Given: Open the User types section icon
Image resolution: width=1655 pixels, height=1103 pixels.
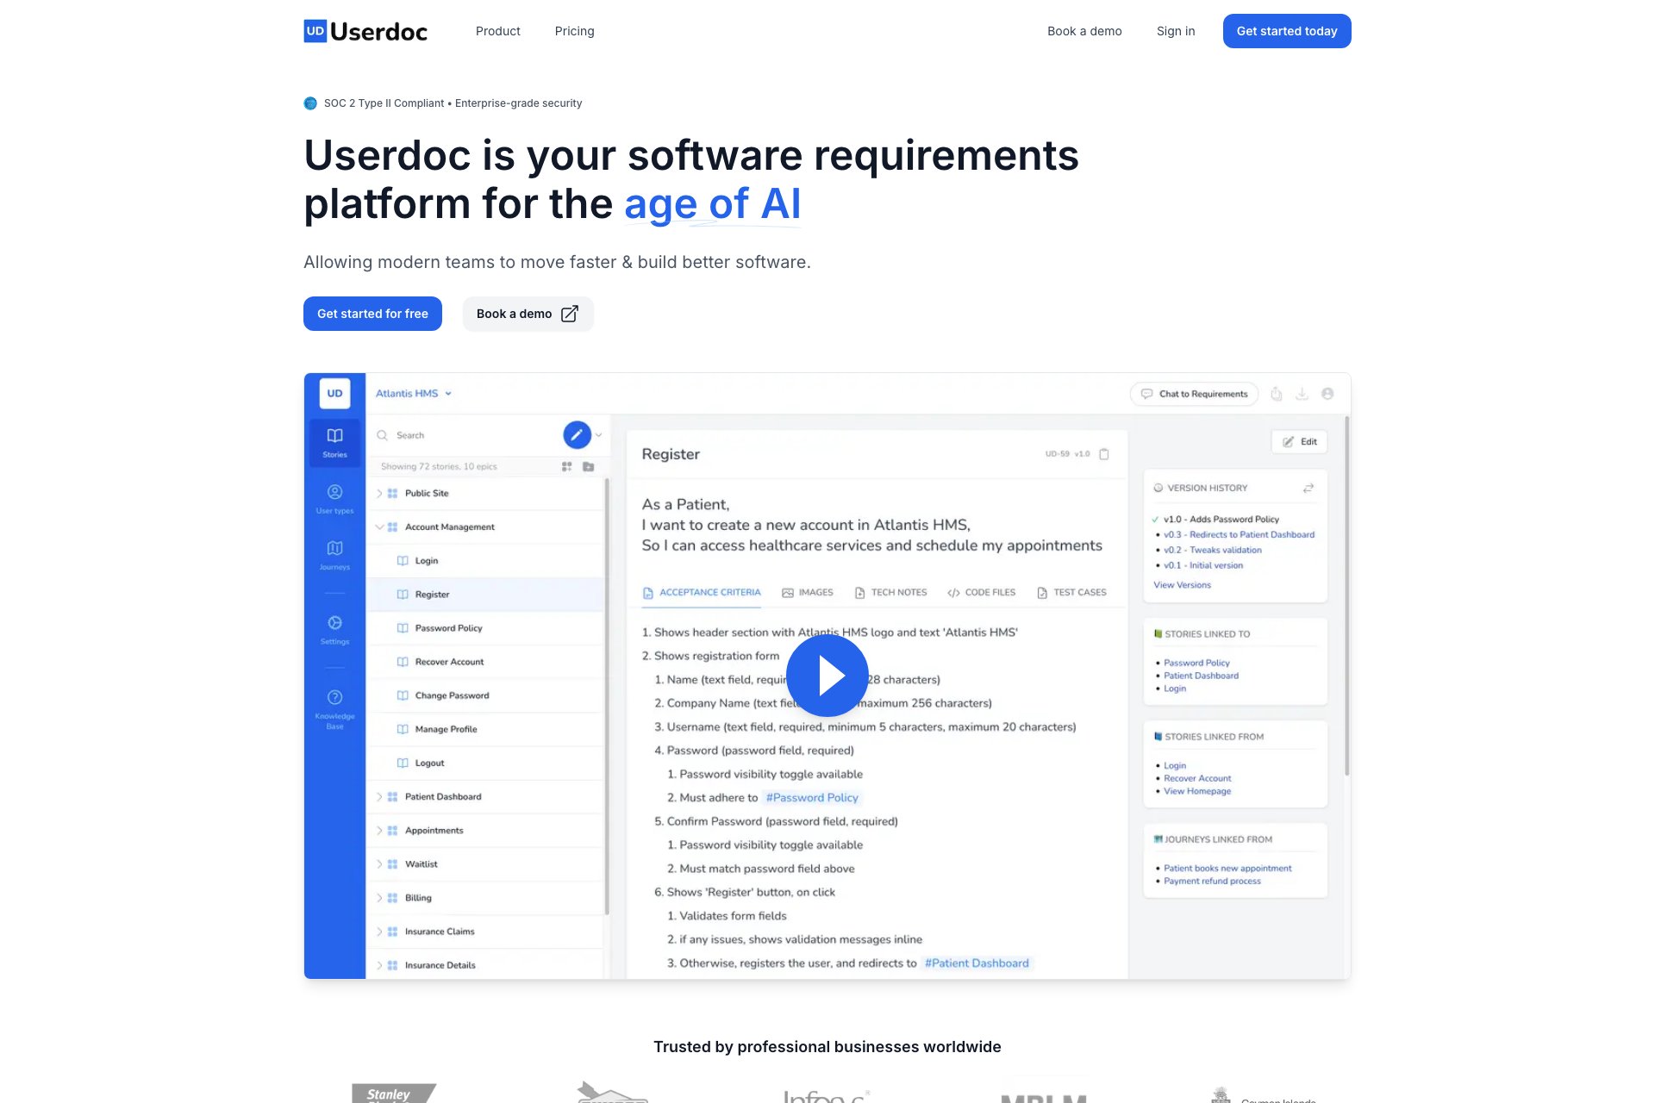Looking at the screenshot, I should tap(334, 491).
